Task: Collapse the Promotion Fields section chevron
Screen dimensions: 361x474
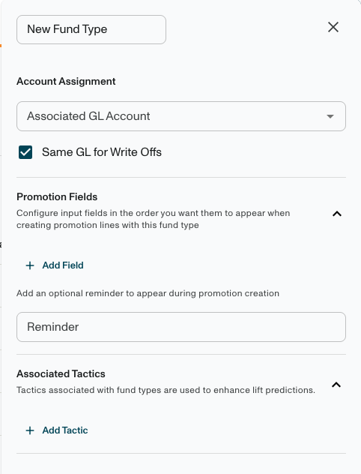Action: [337, 214]
